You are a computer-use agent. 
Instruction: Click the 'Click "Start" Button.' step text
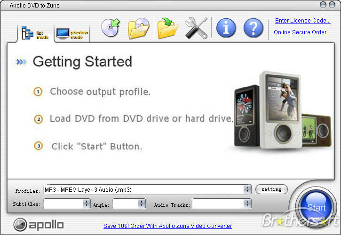(x=97, y=146)
